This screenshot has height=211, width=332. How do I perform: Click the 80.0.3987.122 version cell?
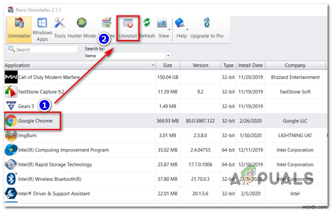click(x=200, y=121)
